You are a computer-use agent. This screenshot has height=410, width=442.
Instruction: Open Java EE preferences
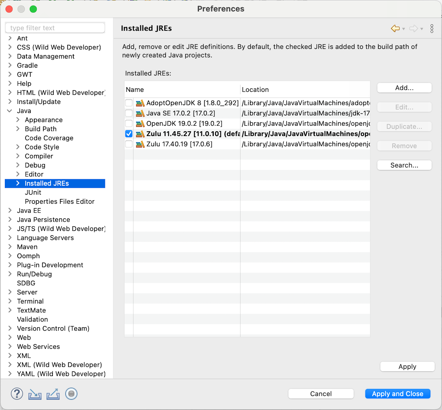tap(29, 211)
